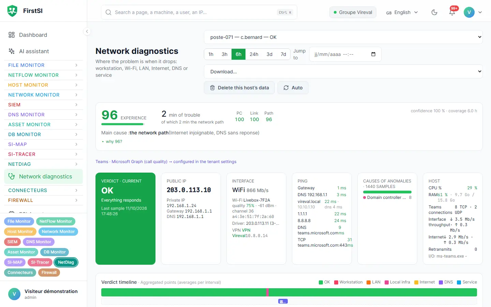
Task: Expand FIREWALL section
Action: [43, 200]
